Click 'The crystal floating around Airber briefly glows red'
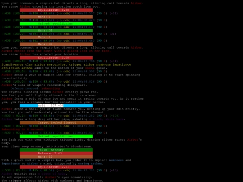The height and width of the screenshot is (182, 243). 49,92
